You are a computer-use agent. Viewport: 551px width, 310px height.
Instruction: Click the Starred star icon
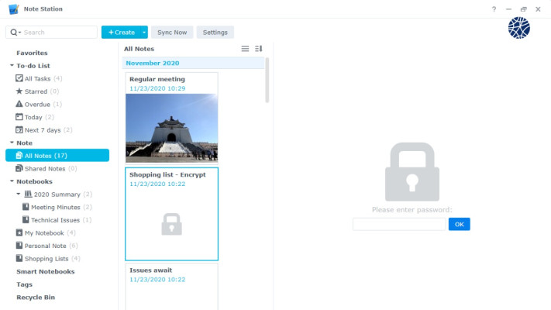(19, 91)
